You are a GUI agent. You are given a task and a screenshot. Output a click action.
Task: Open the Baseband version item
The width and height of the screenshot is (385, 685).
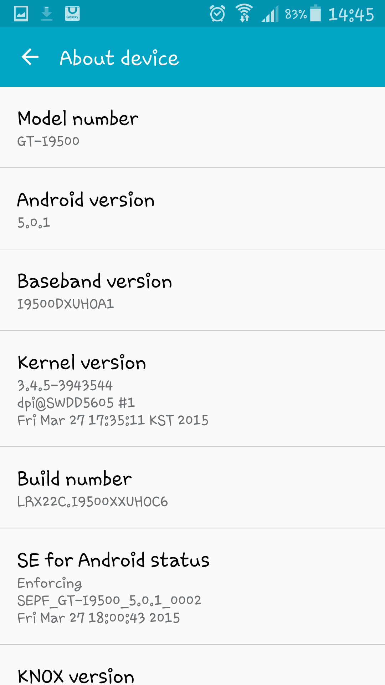point(192,290)
